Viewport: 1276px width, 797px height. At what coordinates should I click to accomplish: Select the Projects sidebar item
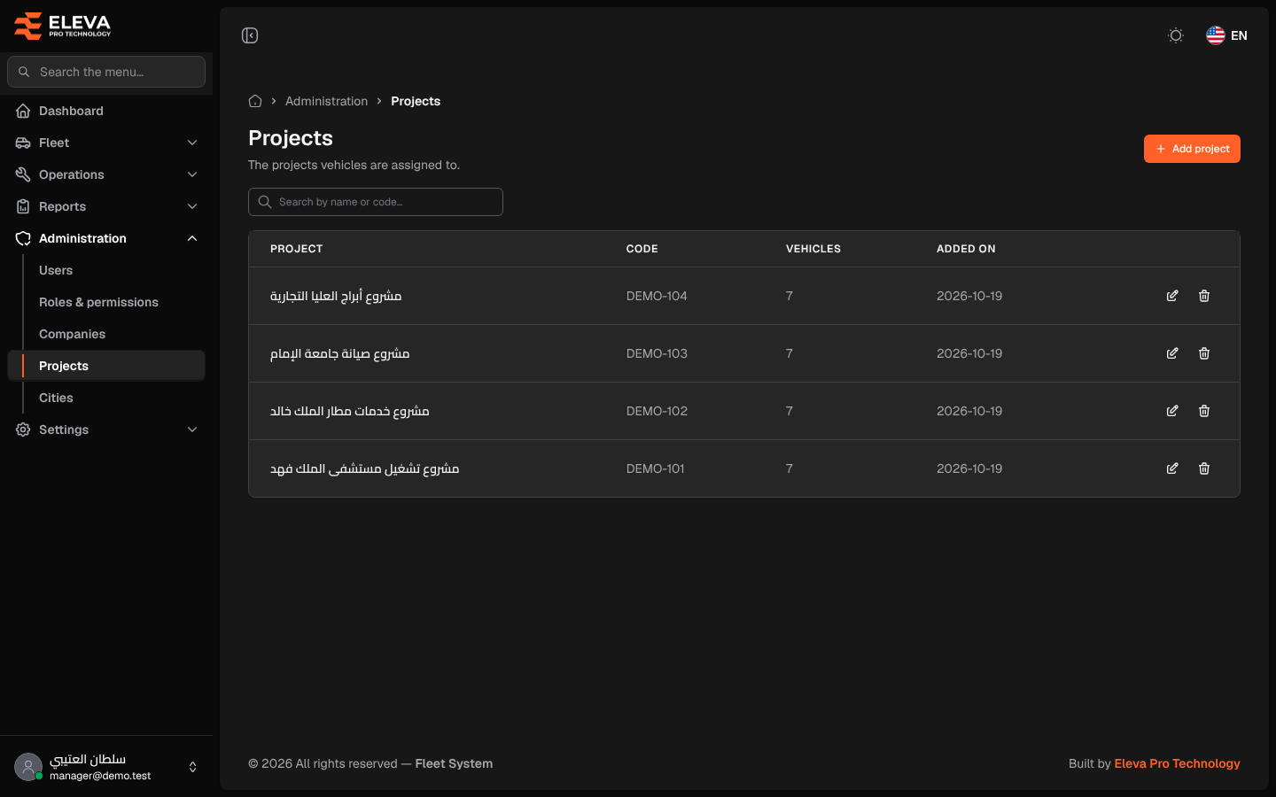[106, 366]
